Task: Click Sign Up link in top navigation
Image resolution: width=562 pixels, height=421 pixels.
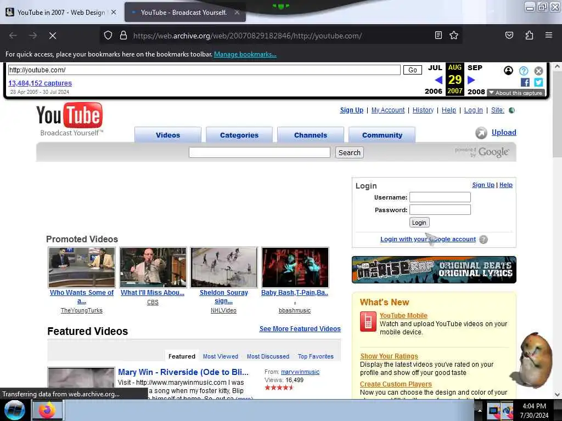Action: pyautogui.click(x=352, y=110)
